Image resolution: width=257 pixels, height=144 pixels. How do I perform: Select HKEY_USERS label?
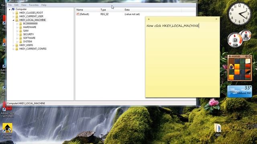click(x=26, y=45)
